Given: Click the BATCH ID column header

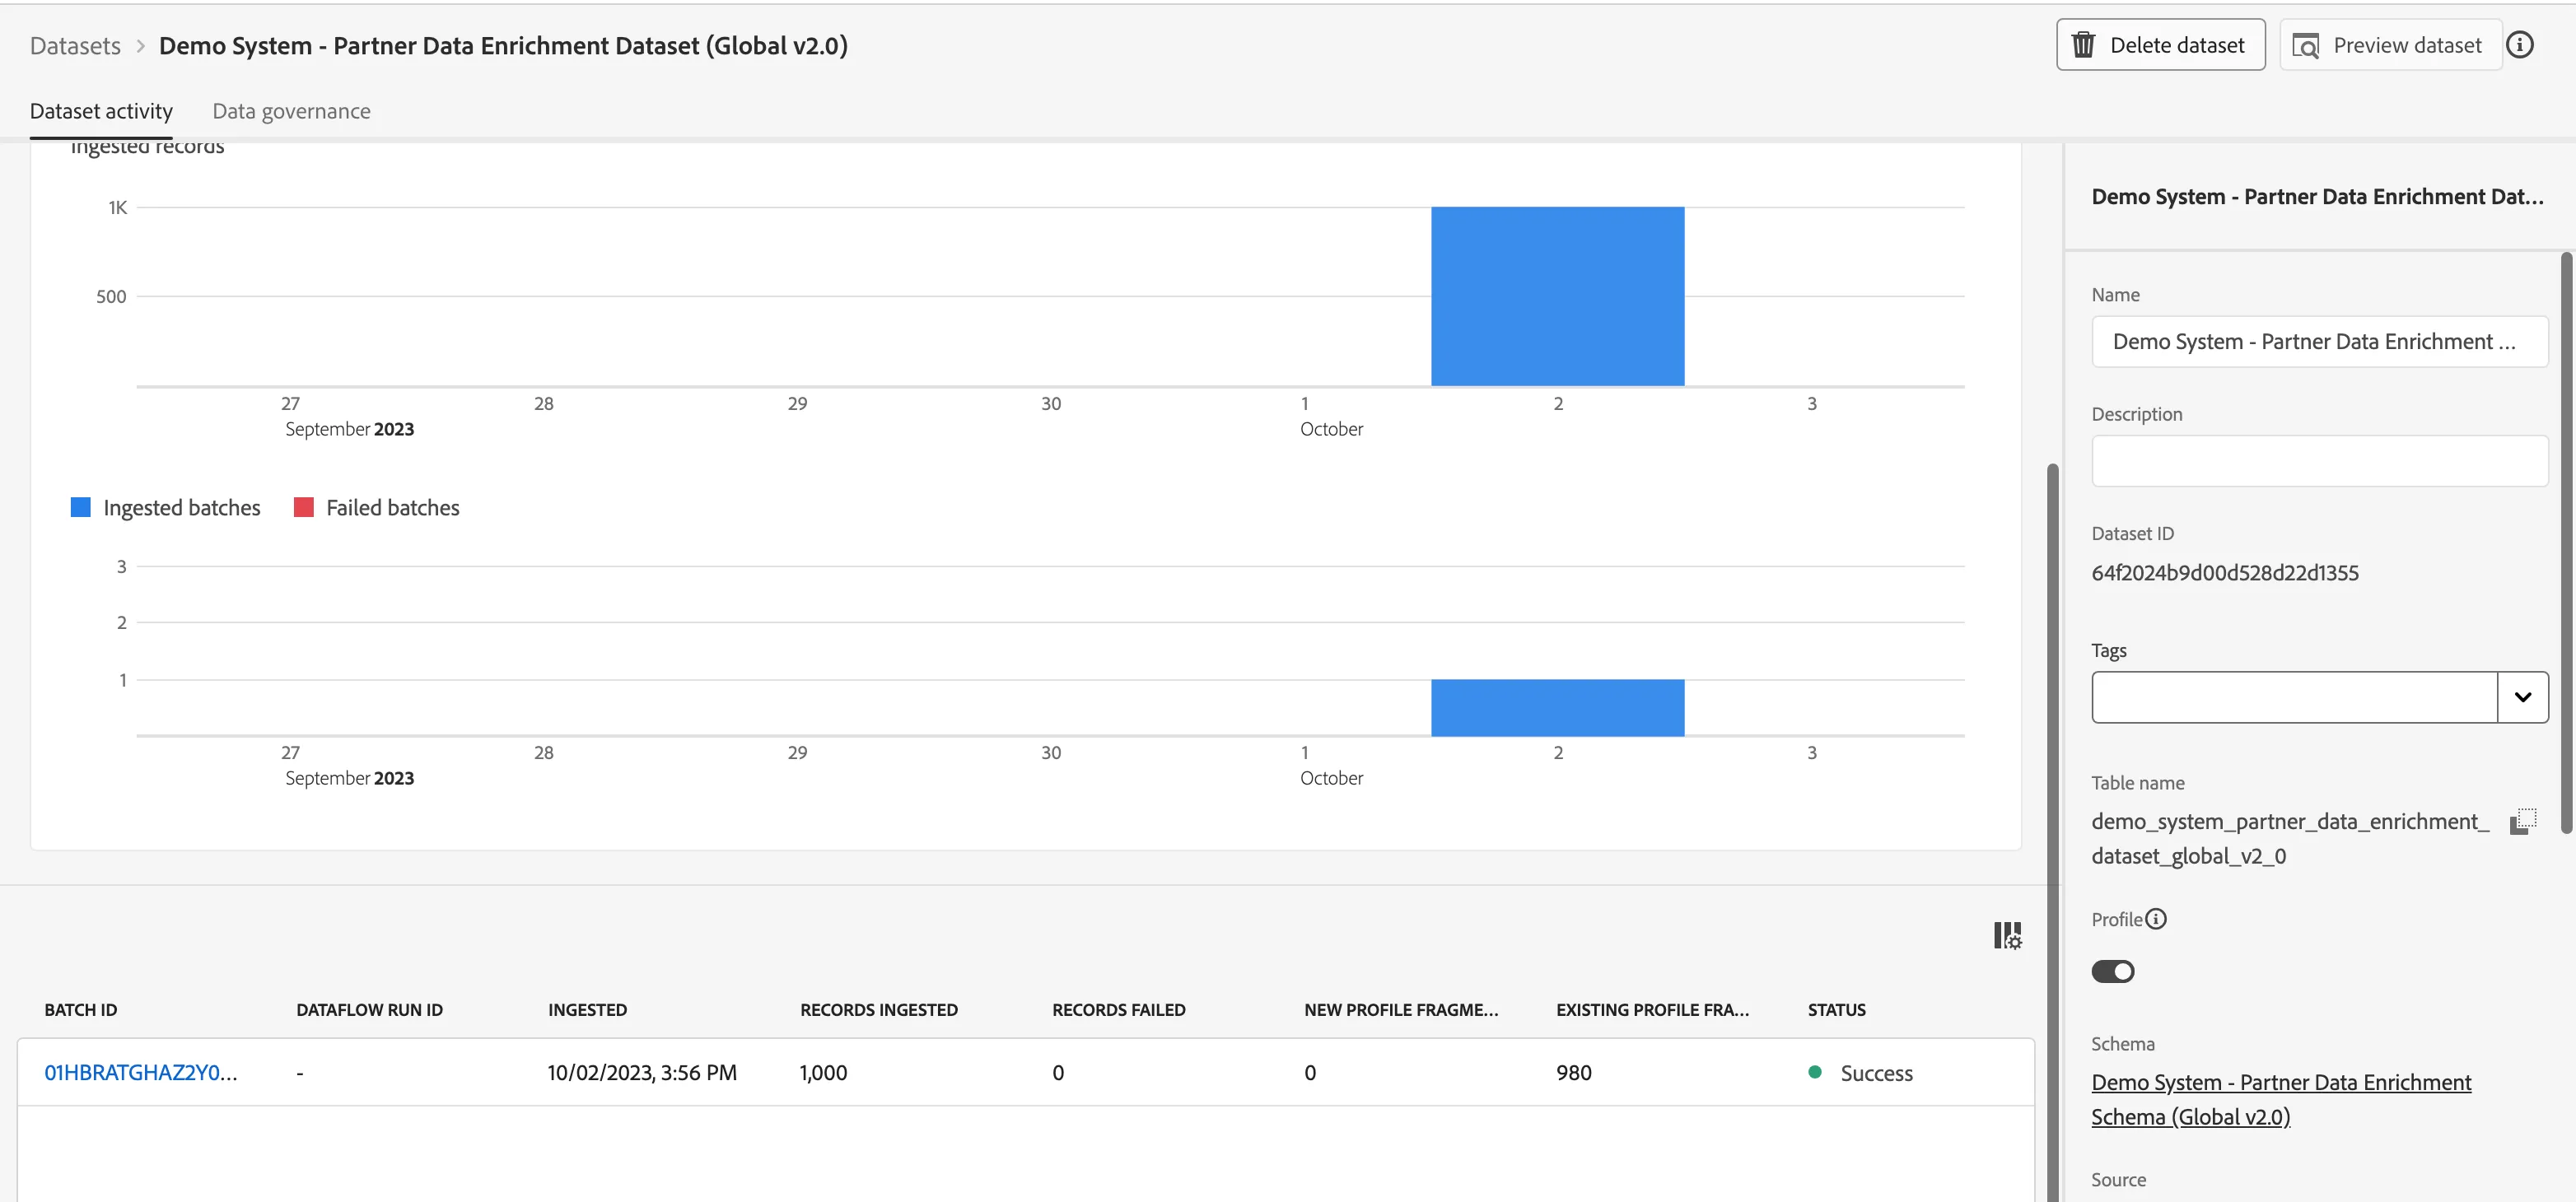Looking at the screenshot, I should (81, 1009).
